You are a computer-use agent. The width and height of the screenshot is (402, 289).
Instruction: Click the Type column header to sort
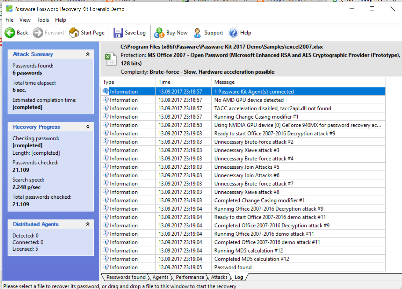point(108,82)
